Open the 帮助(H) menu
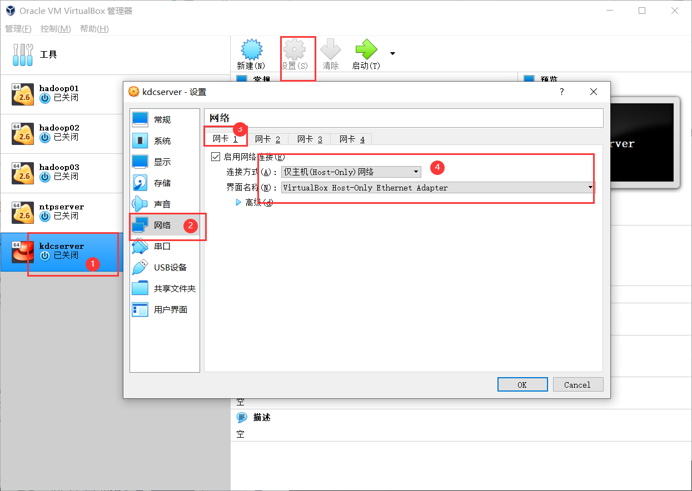692x491 pixels. coord(94,29)
